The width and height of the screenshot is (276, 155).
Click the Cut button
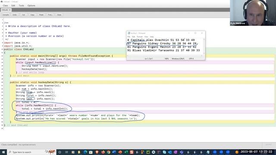23,15
